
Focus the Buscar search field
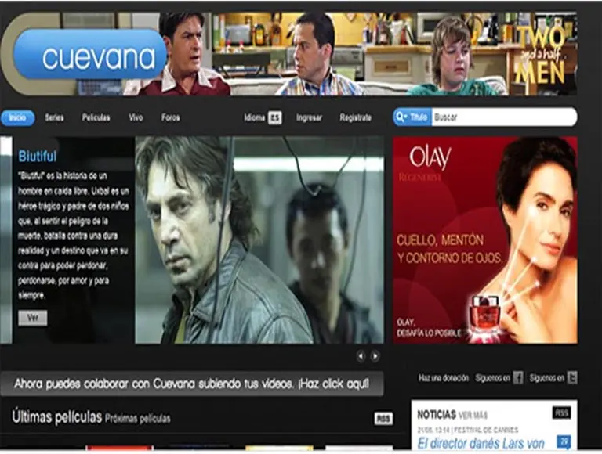tap(505, 117)
